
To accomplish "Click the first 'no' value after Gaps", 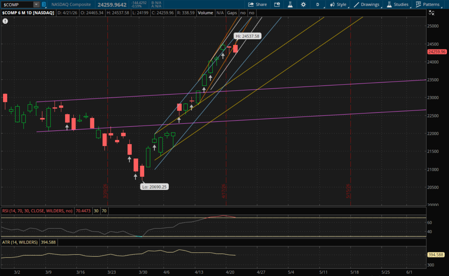I will point(243,13).
